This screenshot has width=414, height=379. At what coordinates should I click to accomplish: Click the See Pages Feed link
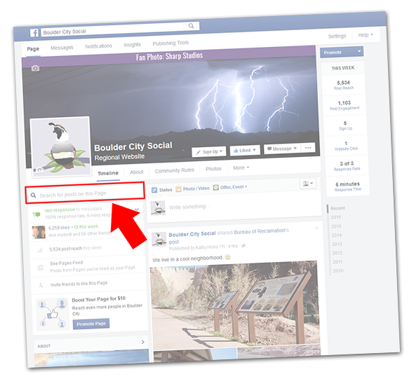[66, 263]
